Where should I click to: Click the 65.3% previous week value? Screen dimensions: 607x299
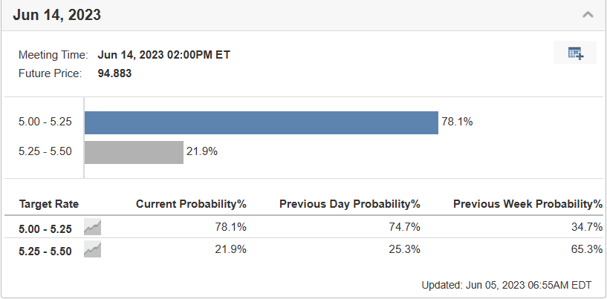[587, 249]
